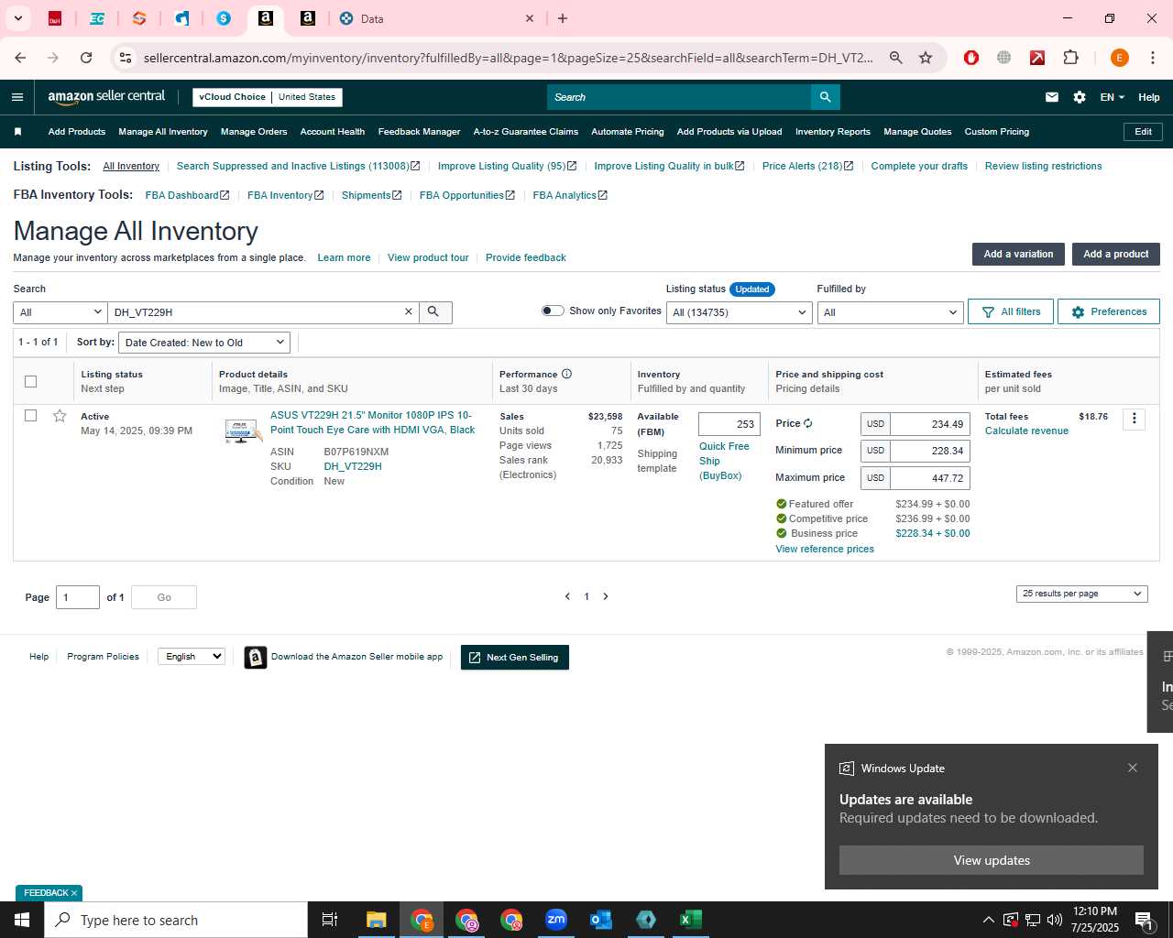Open the English language dropdown in footer

pos(191,657)
